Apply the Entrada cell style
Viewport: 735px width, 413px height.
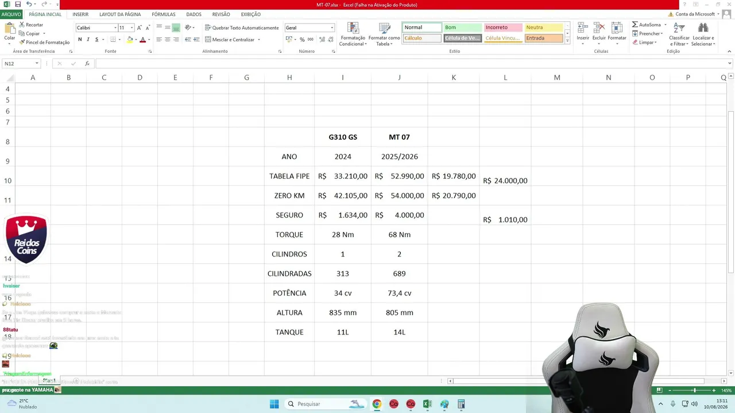(543, 38)
